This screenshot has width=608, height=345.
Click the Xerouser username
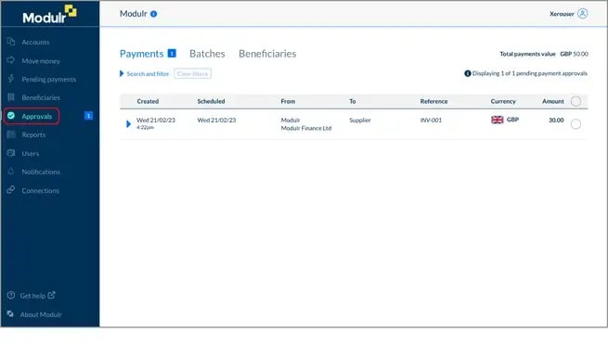(562, 14)
